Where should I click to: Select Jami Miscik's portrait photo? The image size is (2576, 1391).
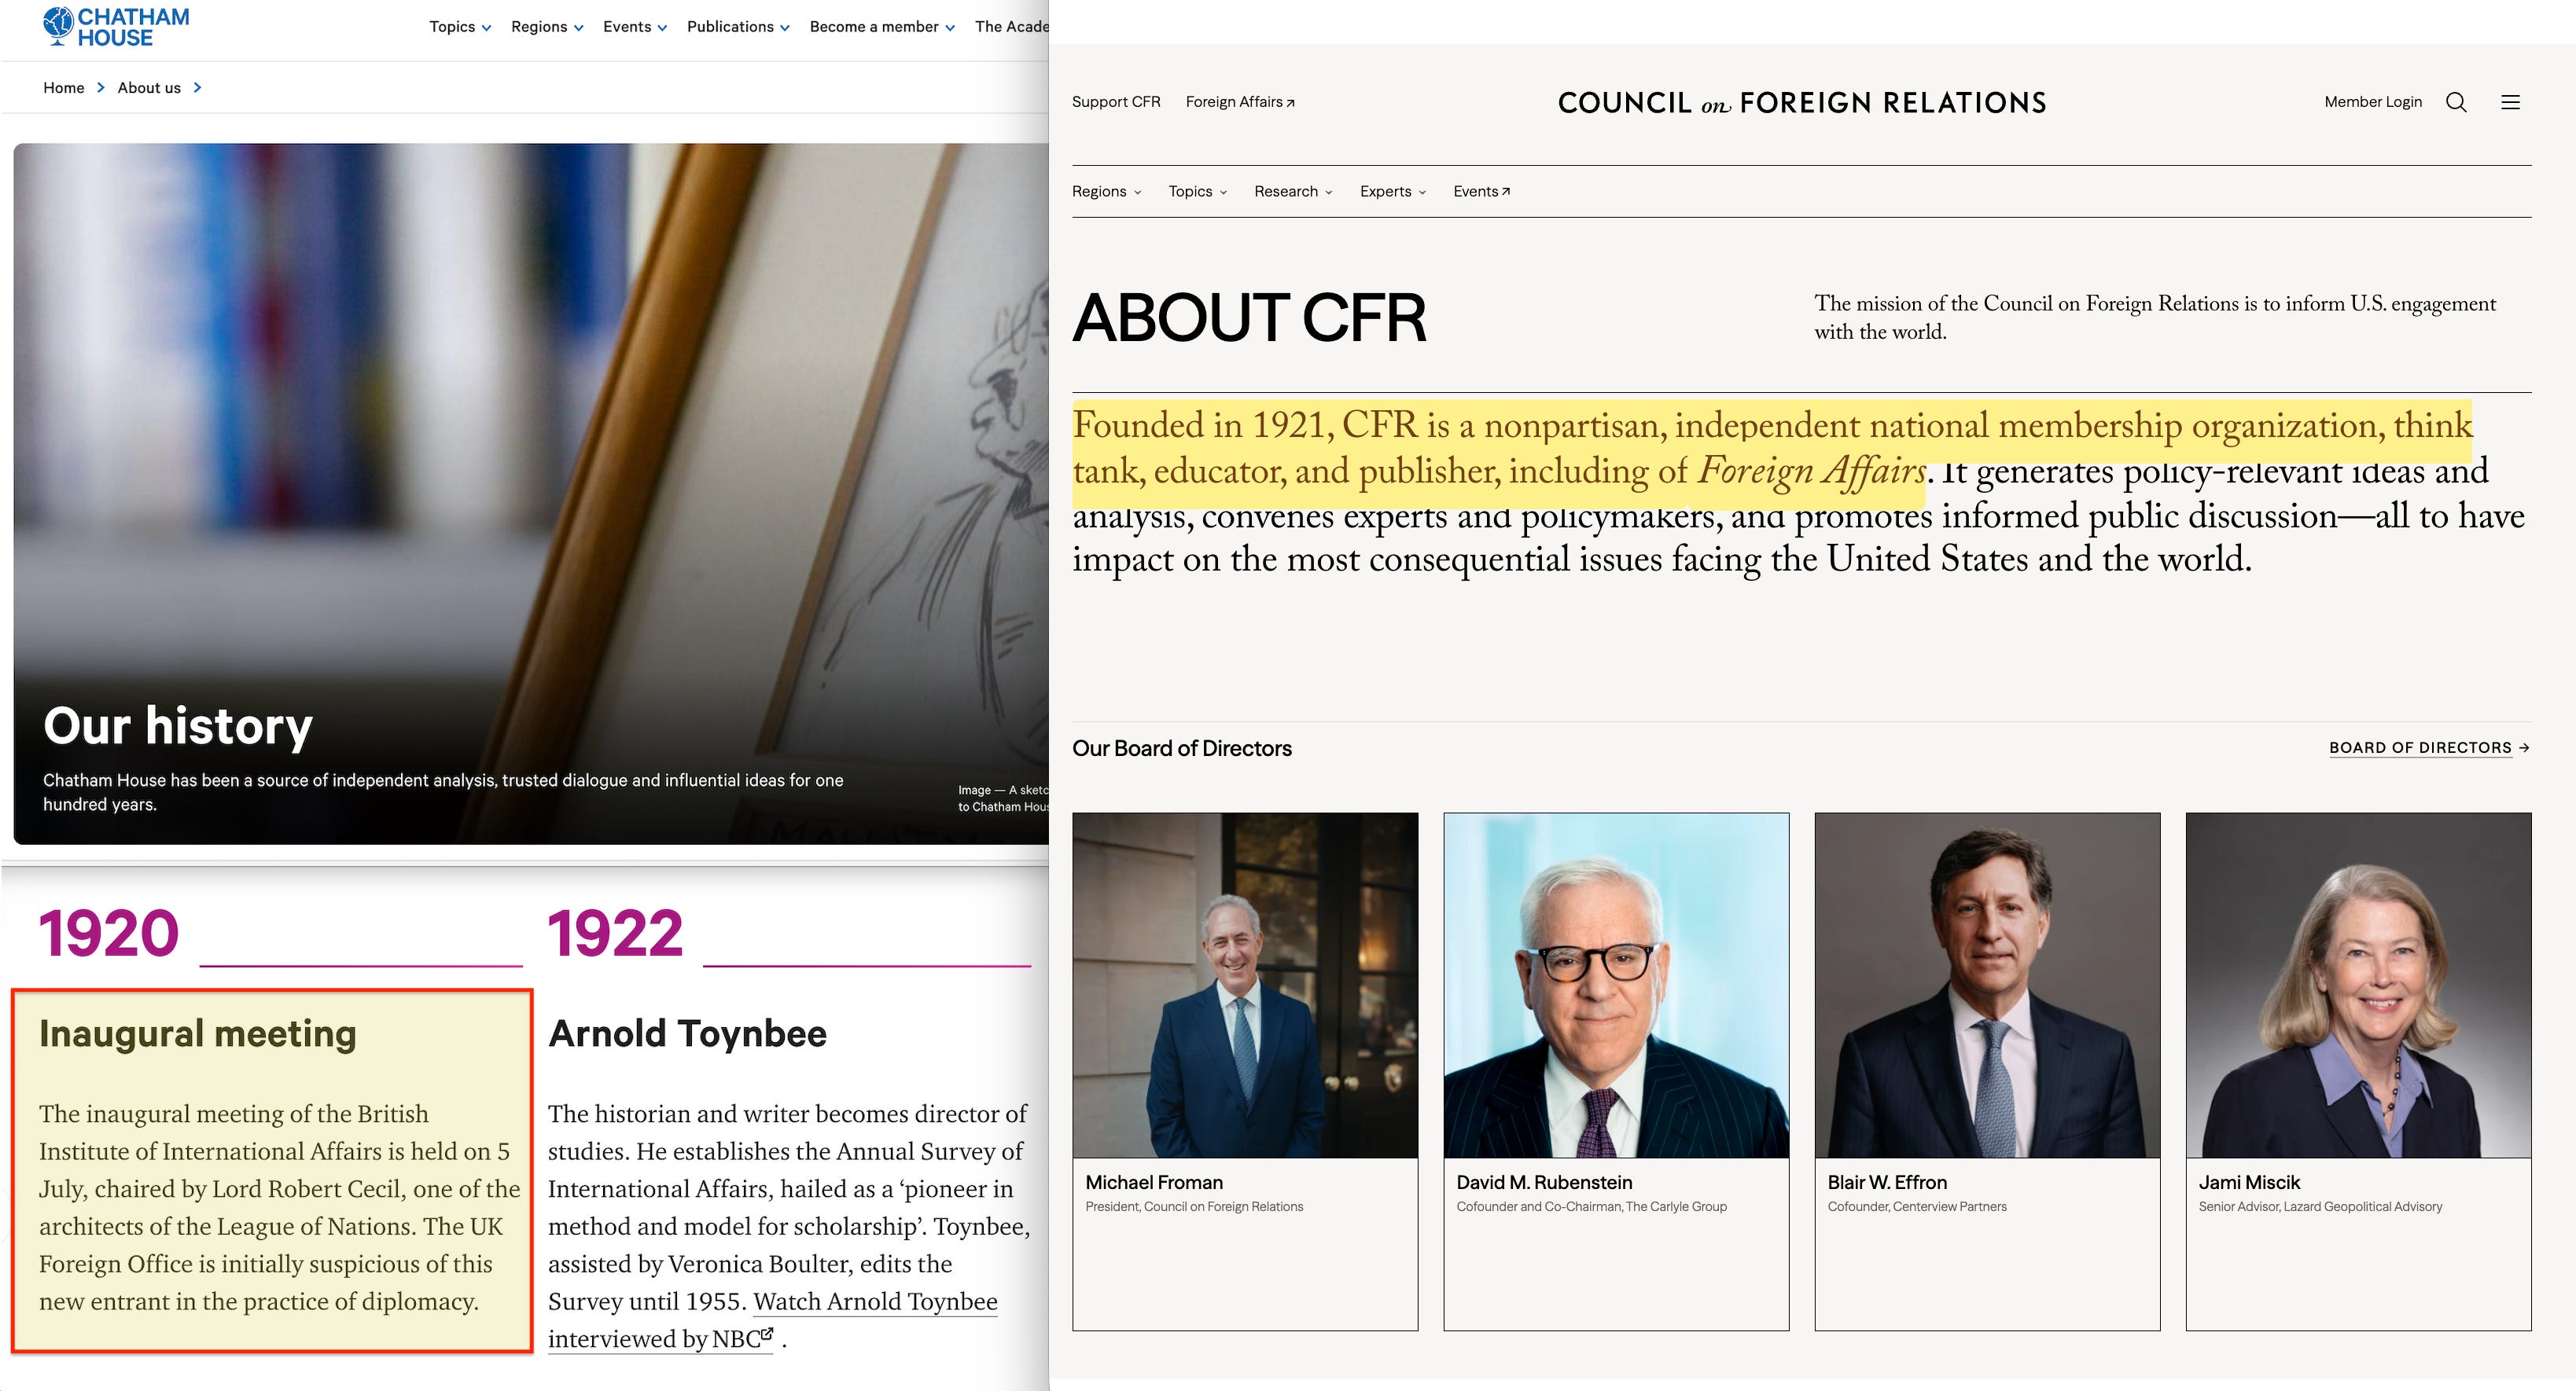coord(2358,985)
